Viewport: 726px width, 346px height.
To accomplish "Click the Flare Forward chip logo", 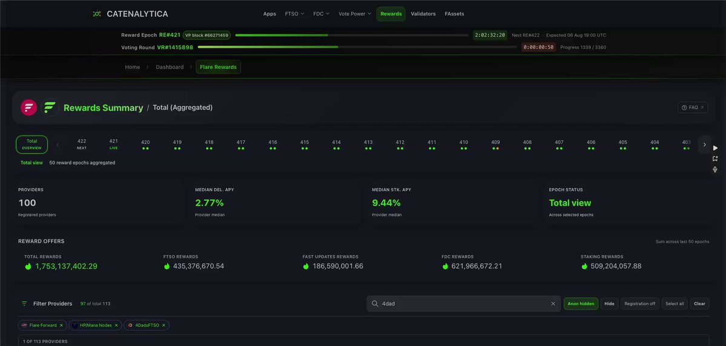I will 24,325.
